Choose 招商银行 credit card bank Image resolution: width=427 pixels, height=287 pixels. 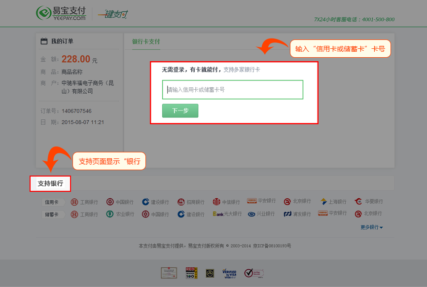191,202
